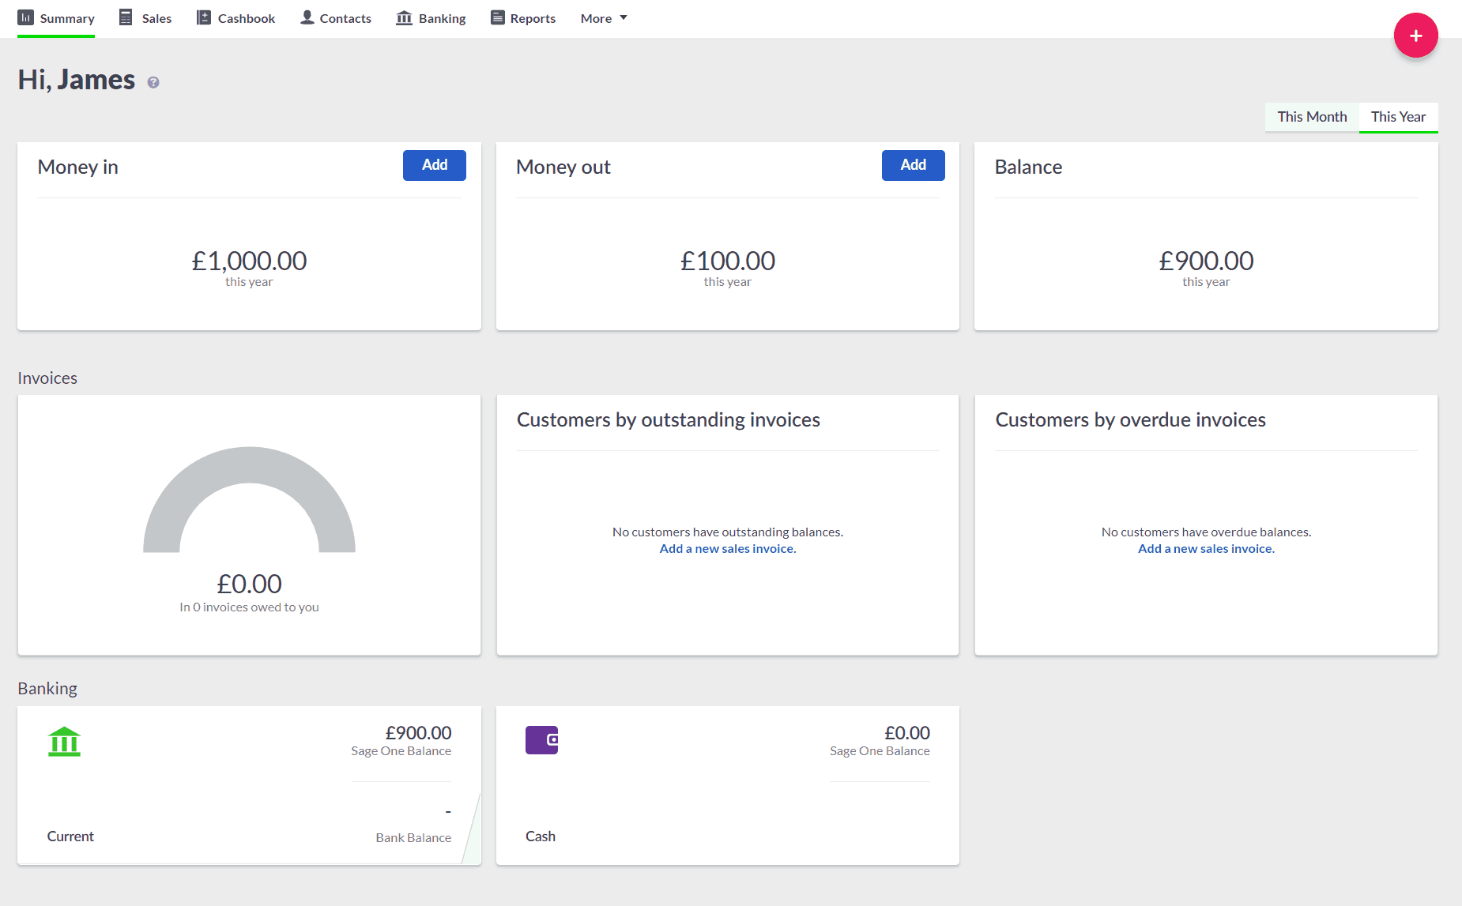The image size is (1462, 906).
Task: Open the Sales tab
Action: [156, 18]
